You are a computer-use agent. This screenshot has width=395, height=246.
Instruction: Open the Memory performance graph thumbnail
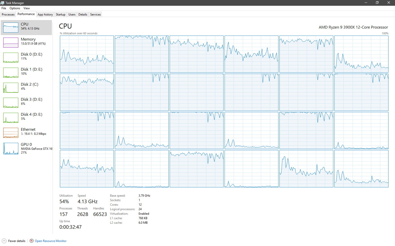(11, 43)
